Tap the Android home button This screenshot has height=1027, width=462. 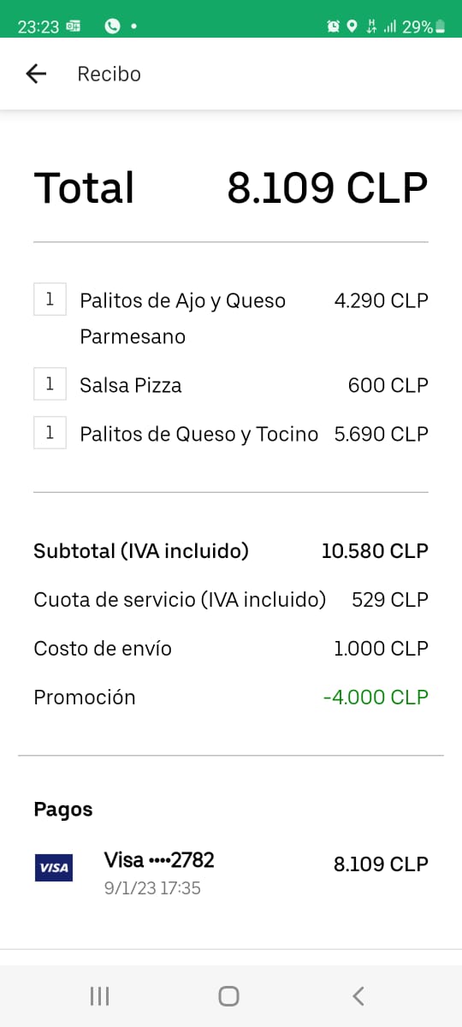[x=228, y=995]
